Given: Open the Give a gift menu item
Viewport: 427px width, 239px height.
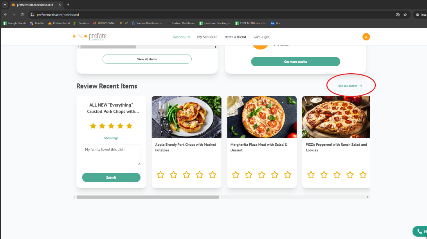Looking at the screenshot, I should coord(261,37).
